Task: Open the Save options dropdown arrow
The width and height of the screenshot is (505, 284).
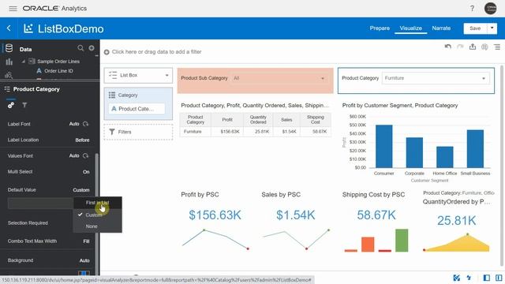Action: point(492,28)
